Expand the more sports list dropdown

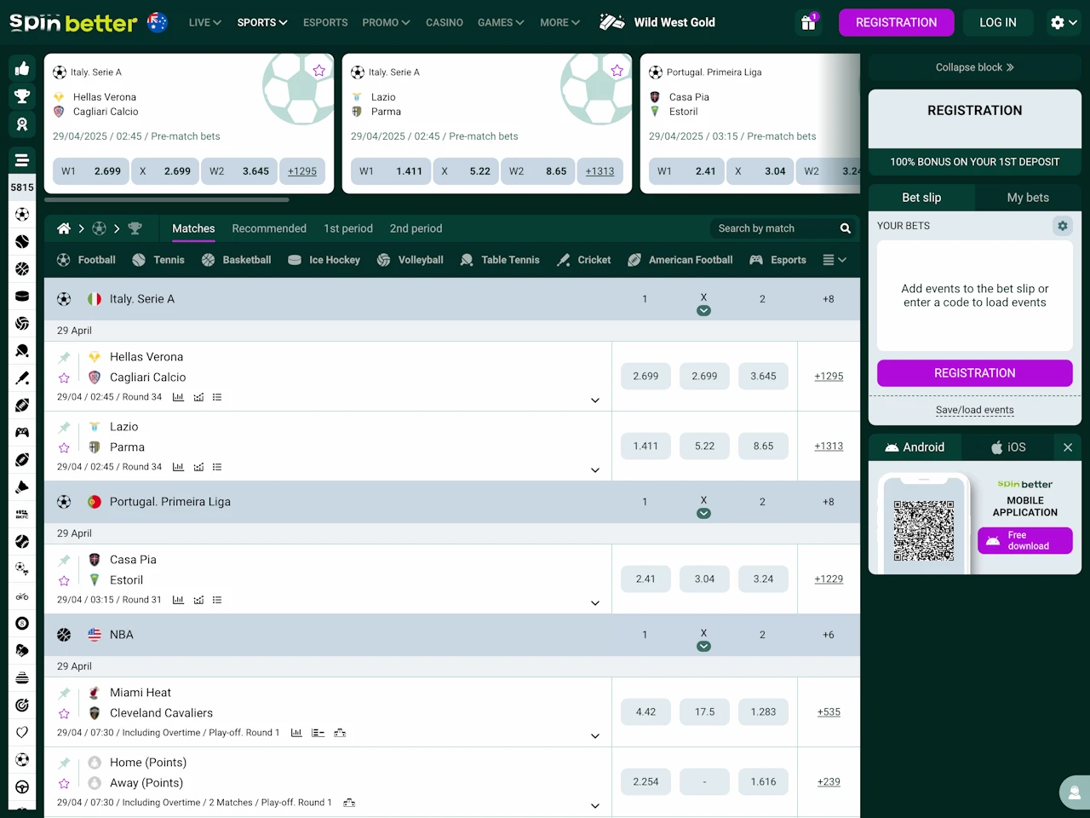coord(835,260)
